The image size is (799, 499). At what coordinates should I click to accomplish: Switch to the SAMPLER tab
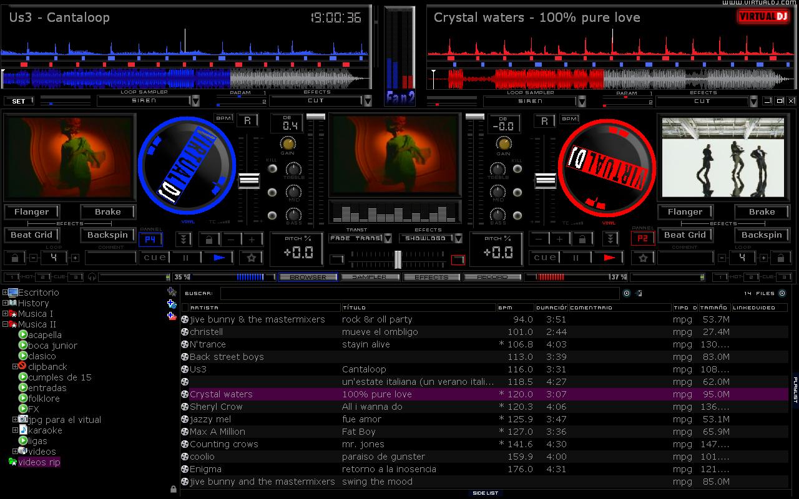370,277
